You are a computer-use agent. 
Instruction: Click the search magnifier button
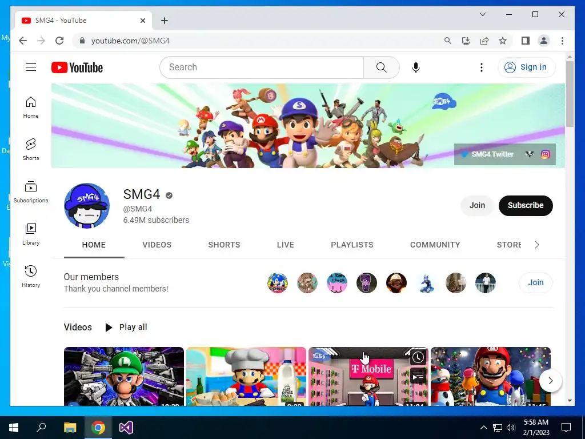coord(381,67)
